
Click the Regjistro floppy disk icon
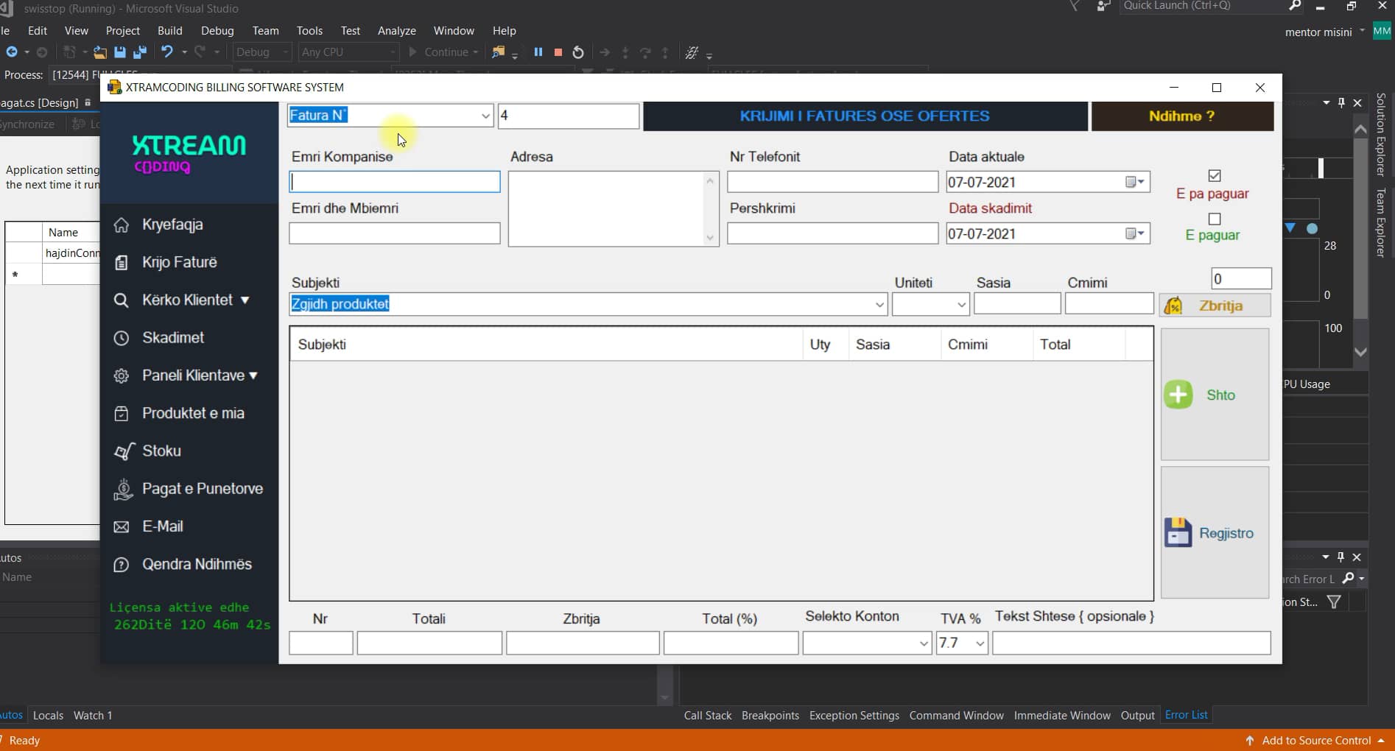[1178, 532]
